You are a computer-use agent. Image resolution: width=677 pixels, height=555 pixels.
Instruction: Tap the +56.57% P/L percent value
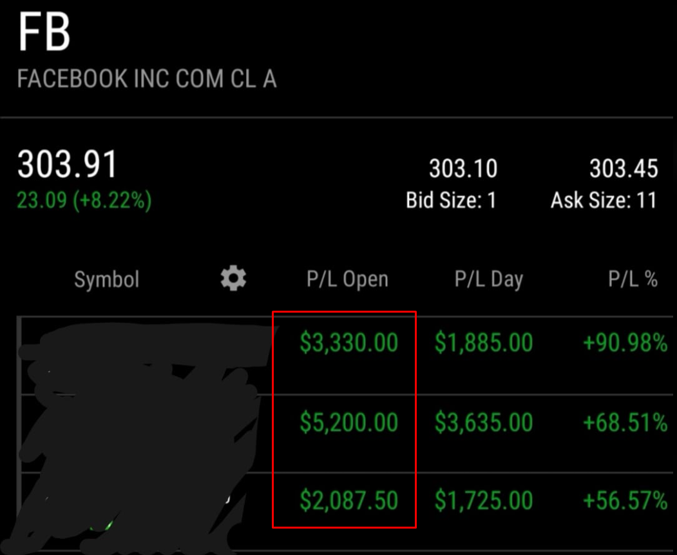625,500
